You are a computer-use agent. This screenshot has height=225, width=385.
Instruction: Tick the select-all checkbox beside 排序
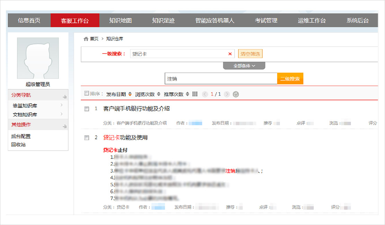tap(87, 93)
